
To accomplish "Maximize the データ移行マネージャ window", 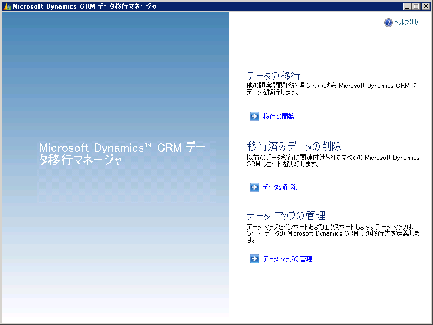I will click(416, 6).
